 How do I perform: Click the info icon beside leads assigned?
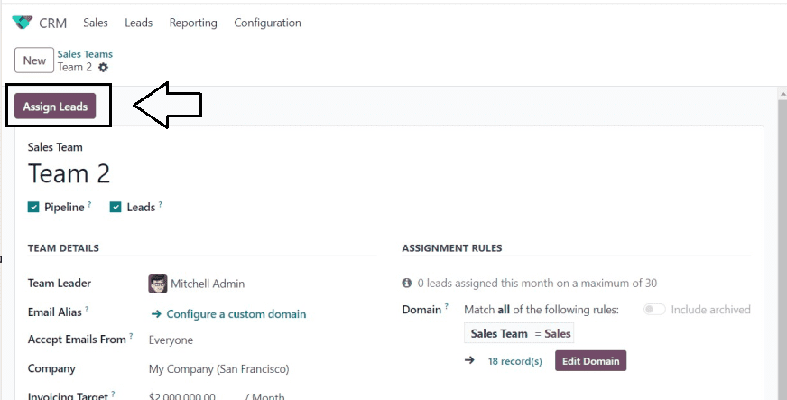(x=407, y=284)
